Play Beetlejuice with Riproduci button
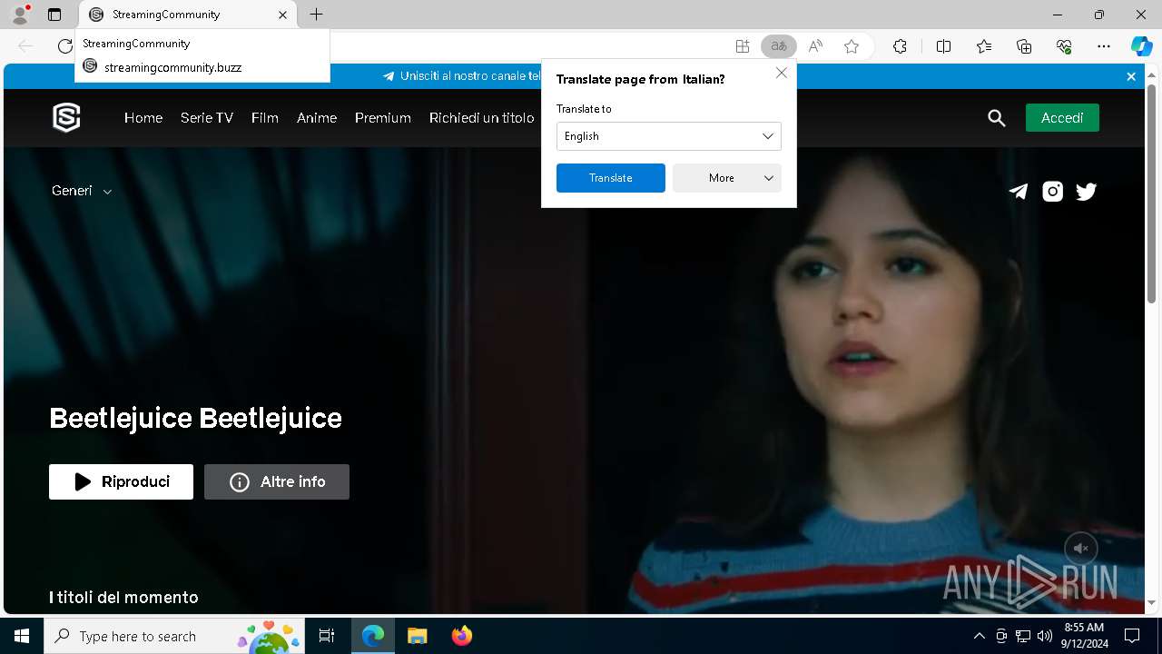 [121, 481]
